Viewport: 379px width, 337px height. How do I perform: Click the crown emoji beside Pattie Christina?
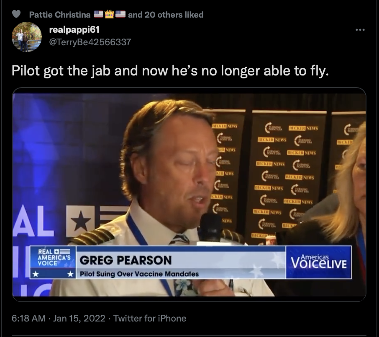coord(110,14)
